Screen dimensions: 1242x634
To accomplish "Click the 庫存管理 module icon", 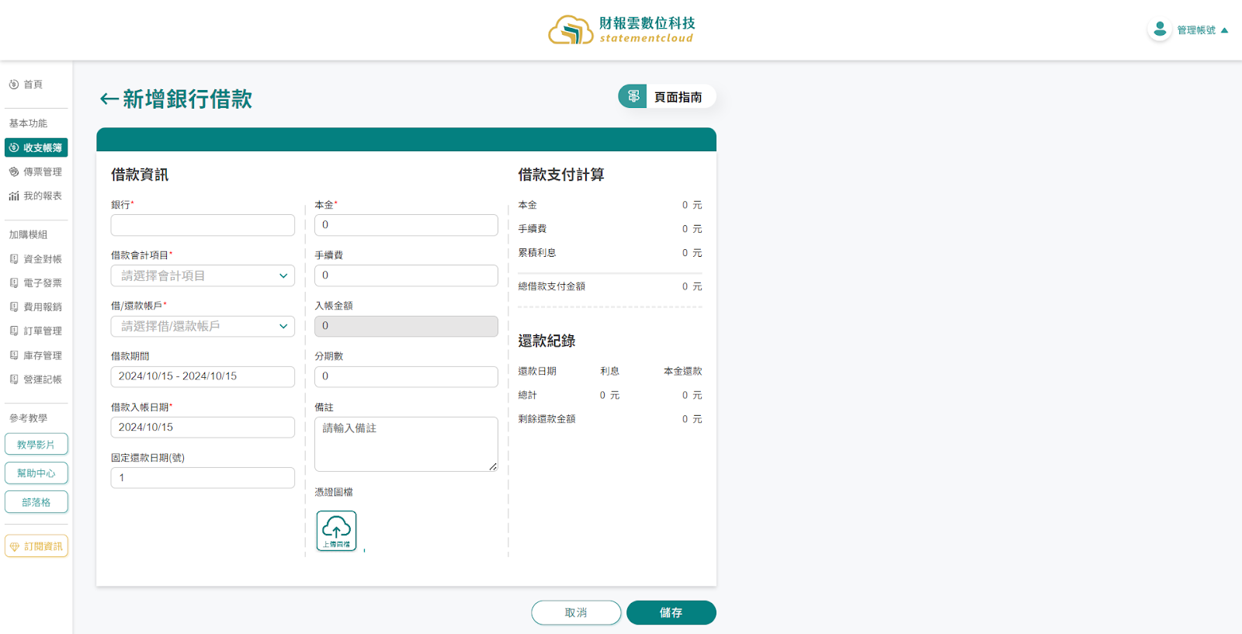I will tap(14, 355).
